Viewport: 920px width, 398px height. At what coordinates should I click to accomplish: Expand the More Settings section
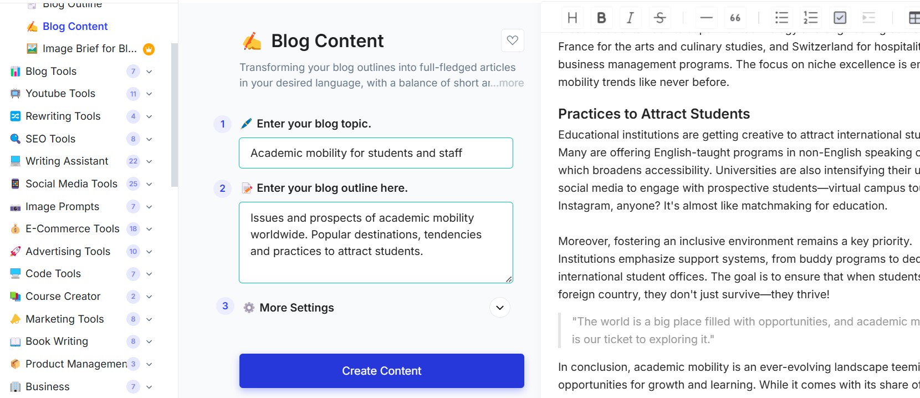click(499, 307)
